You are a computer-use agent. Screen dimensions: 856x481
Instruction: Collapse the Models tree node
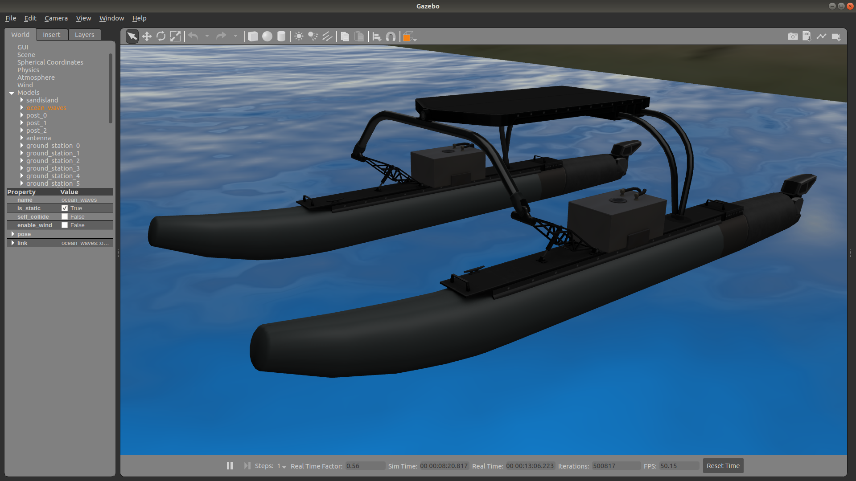(12, 93)
